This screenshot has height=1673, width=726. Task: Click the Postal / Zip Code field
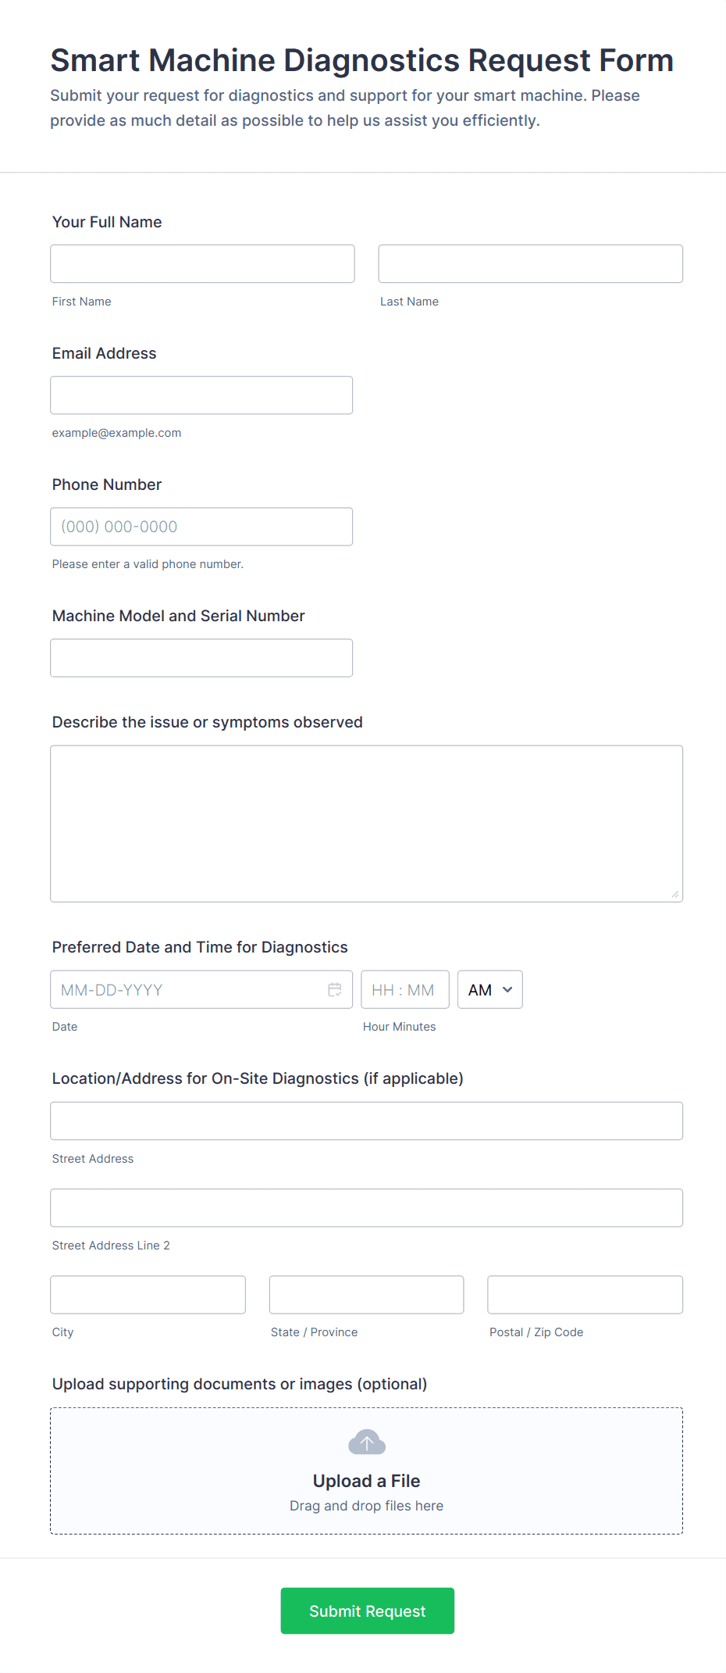584,1294
